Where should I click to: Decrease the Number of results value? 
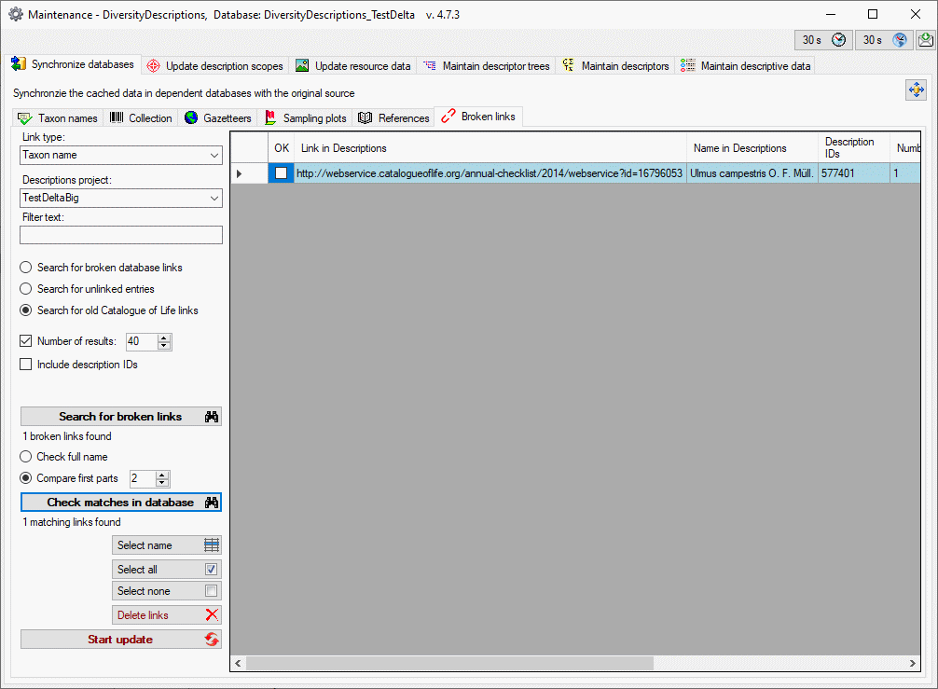(164, 346)
